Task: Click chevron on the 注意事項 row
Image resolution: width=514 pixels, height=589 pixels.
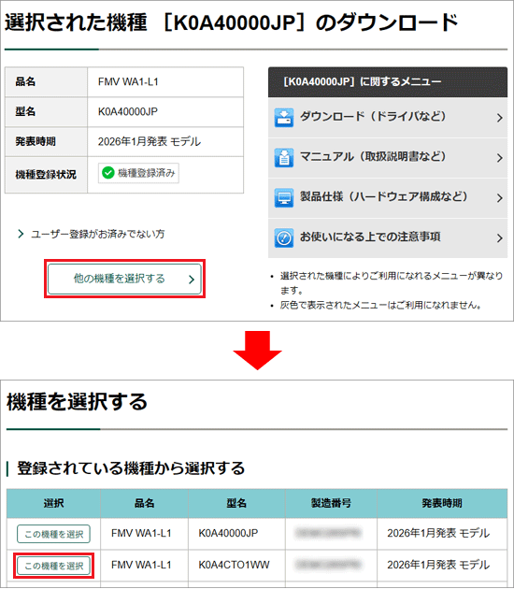Action: (499, 238)
